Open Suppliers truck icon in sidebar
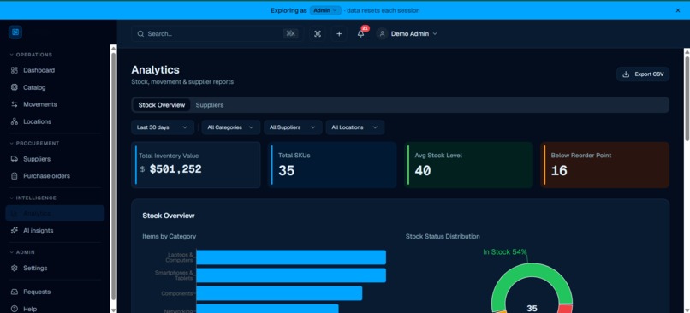The height and width of the screenshot is (313, 690). pos(14,159)
